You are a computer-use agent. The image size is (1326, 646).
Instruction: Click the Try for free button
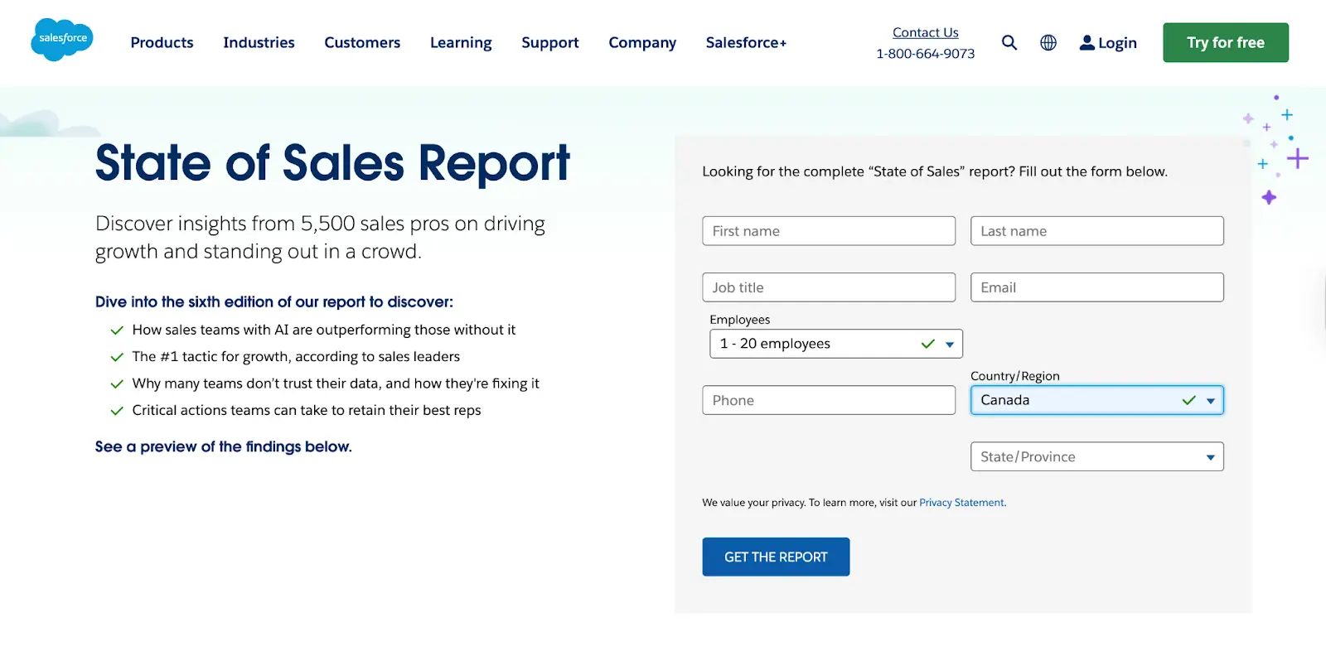pos(1226,42)
